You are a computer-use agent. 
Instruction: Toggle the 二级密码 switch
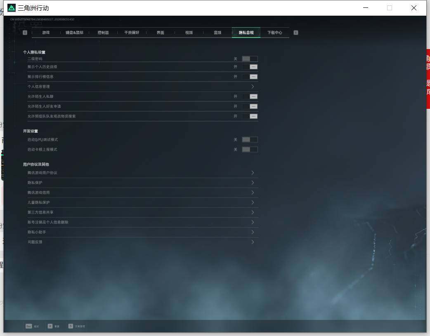250,59
